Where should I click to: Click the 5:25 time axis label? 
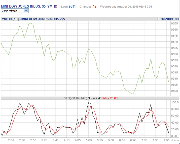pos(100,140)
